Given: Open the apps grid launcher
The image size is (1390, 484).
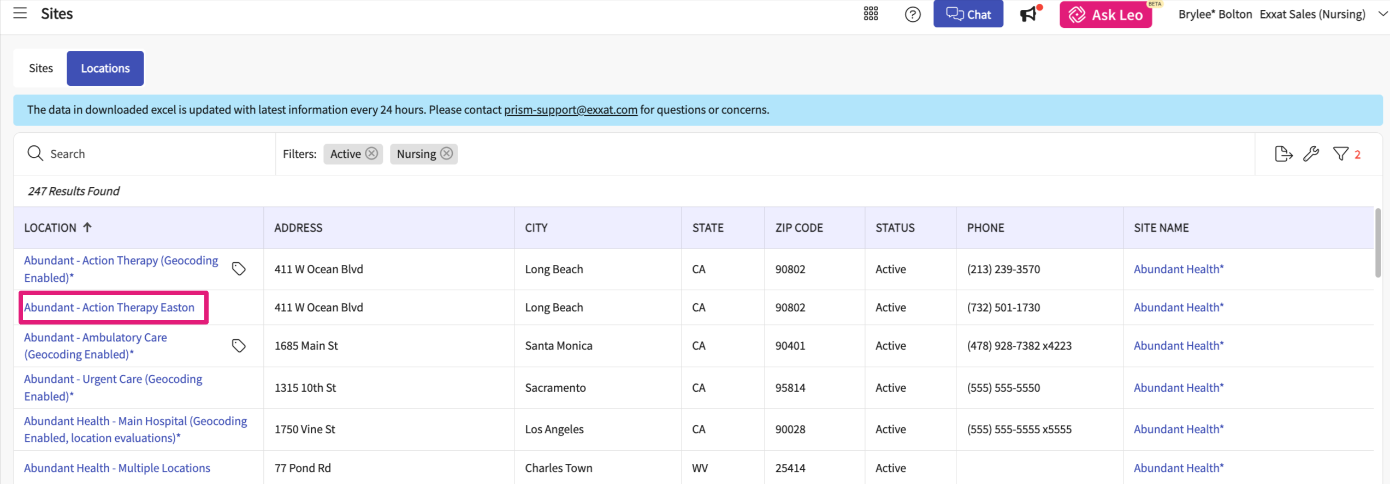Looking at the screenshot, I should coord(871,14).
